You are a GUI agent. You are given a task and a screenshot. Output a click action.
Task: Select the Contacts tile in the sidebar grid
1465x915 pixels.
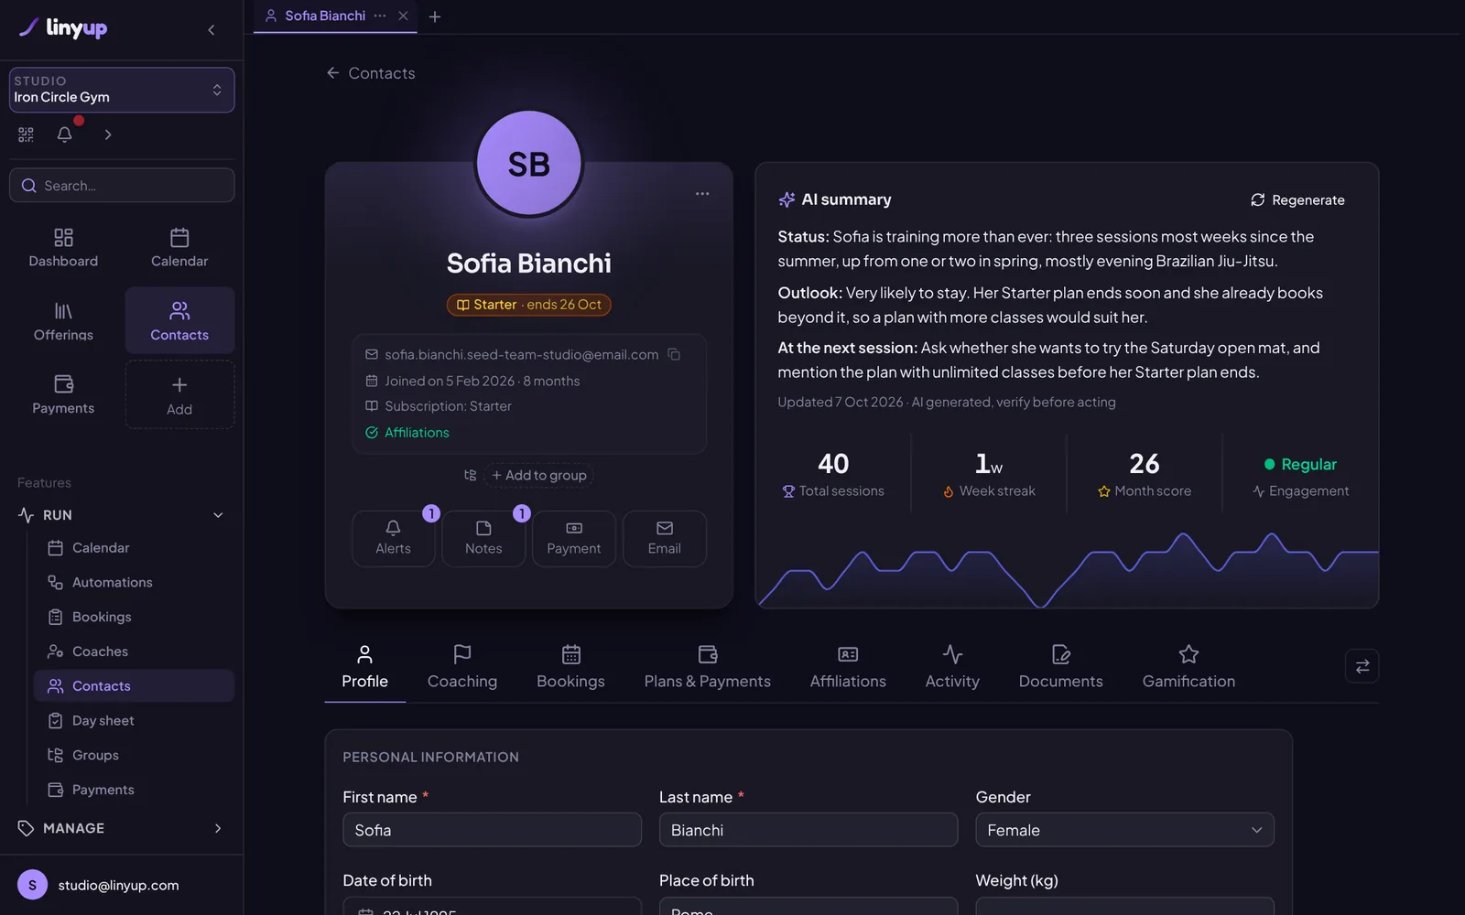coord(179,321)
